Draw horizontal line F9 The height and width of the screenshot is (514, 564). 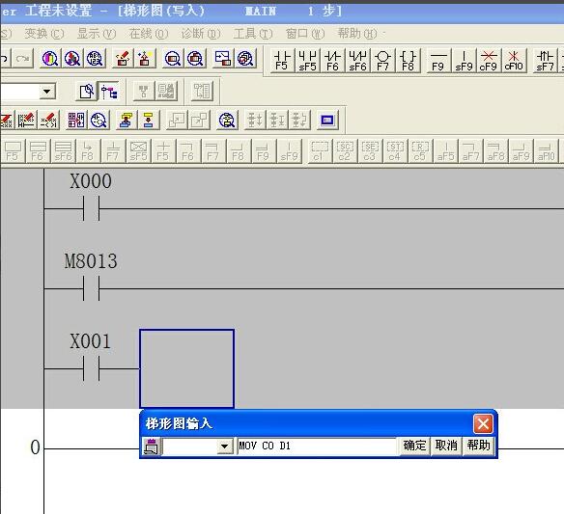[438, 61]
